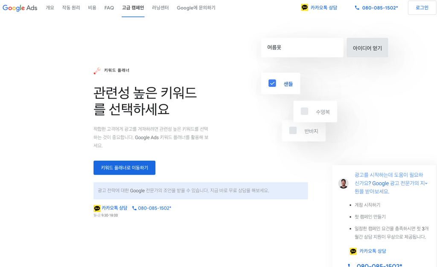437x267 pixels.
Task: Click the 로그인 button
Action: pos(422,8)
